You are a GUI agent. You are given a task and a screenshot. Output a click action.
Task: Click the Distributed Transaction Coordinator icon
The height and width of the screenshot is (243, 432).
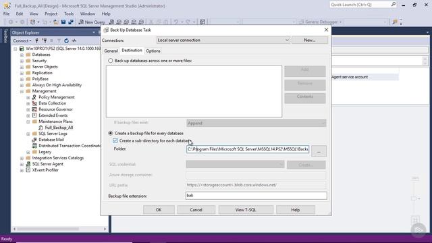[34, 146]
